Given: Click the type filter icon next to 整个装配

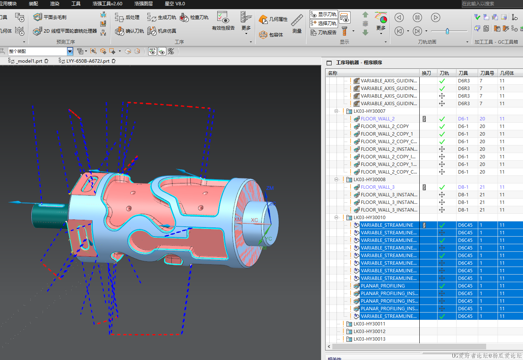Looking at the screenshot, I should 80,51.
